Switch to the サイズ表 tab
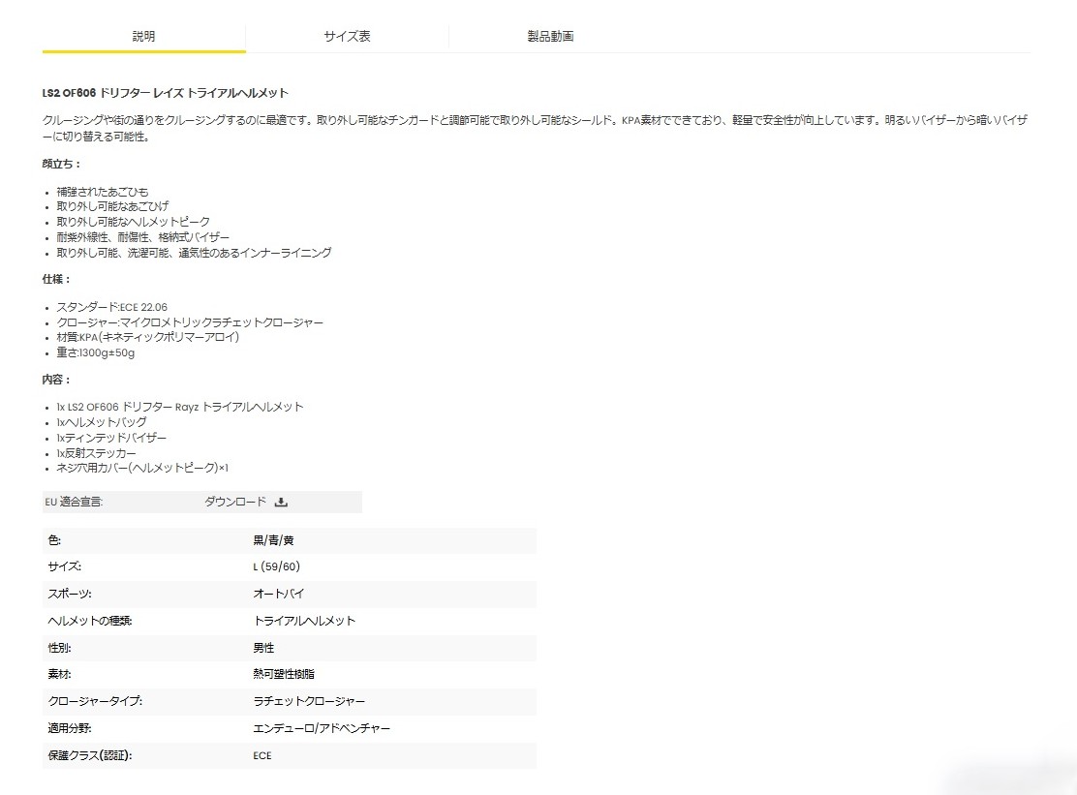 click(x=347, y=37)
